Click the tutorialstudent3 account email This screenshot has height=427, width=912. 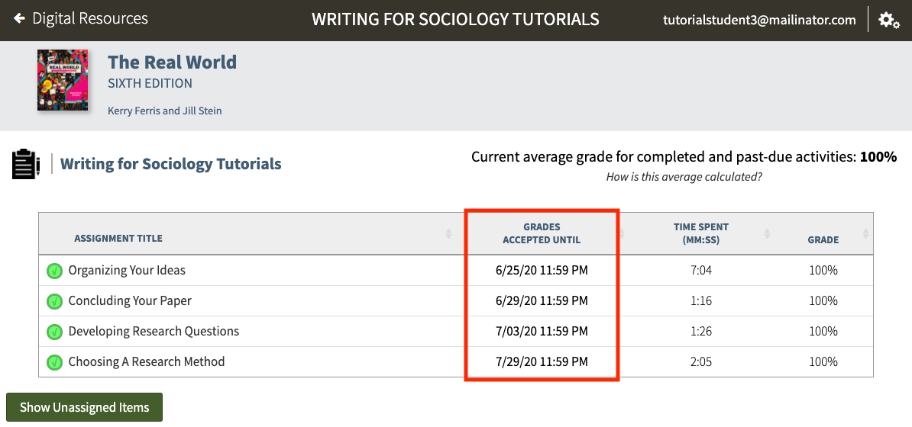(x=759, y=21)
